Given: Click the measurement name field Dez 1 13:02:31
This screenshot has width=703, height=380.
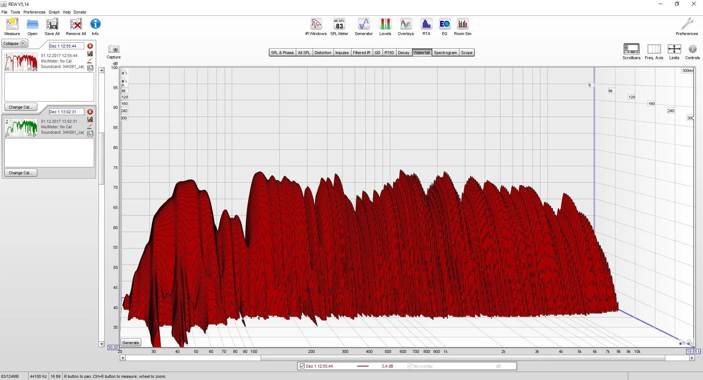Looking at the screenshot, I should (67, 112).
